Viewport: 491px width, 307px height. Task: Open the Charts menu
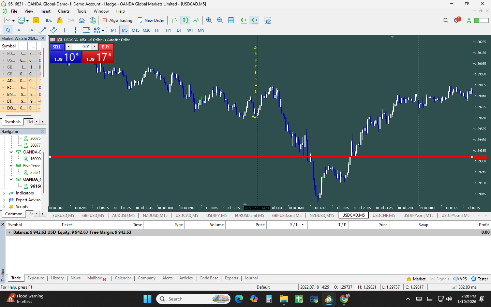coord(63,11)
